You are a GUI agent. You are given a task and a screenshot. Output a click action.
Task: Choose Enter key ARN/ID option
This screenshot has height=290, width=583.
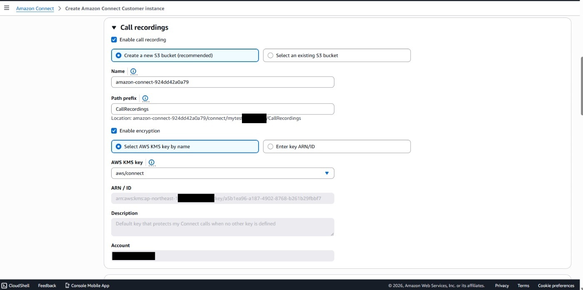(337, 146)
